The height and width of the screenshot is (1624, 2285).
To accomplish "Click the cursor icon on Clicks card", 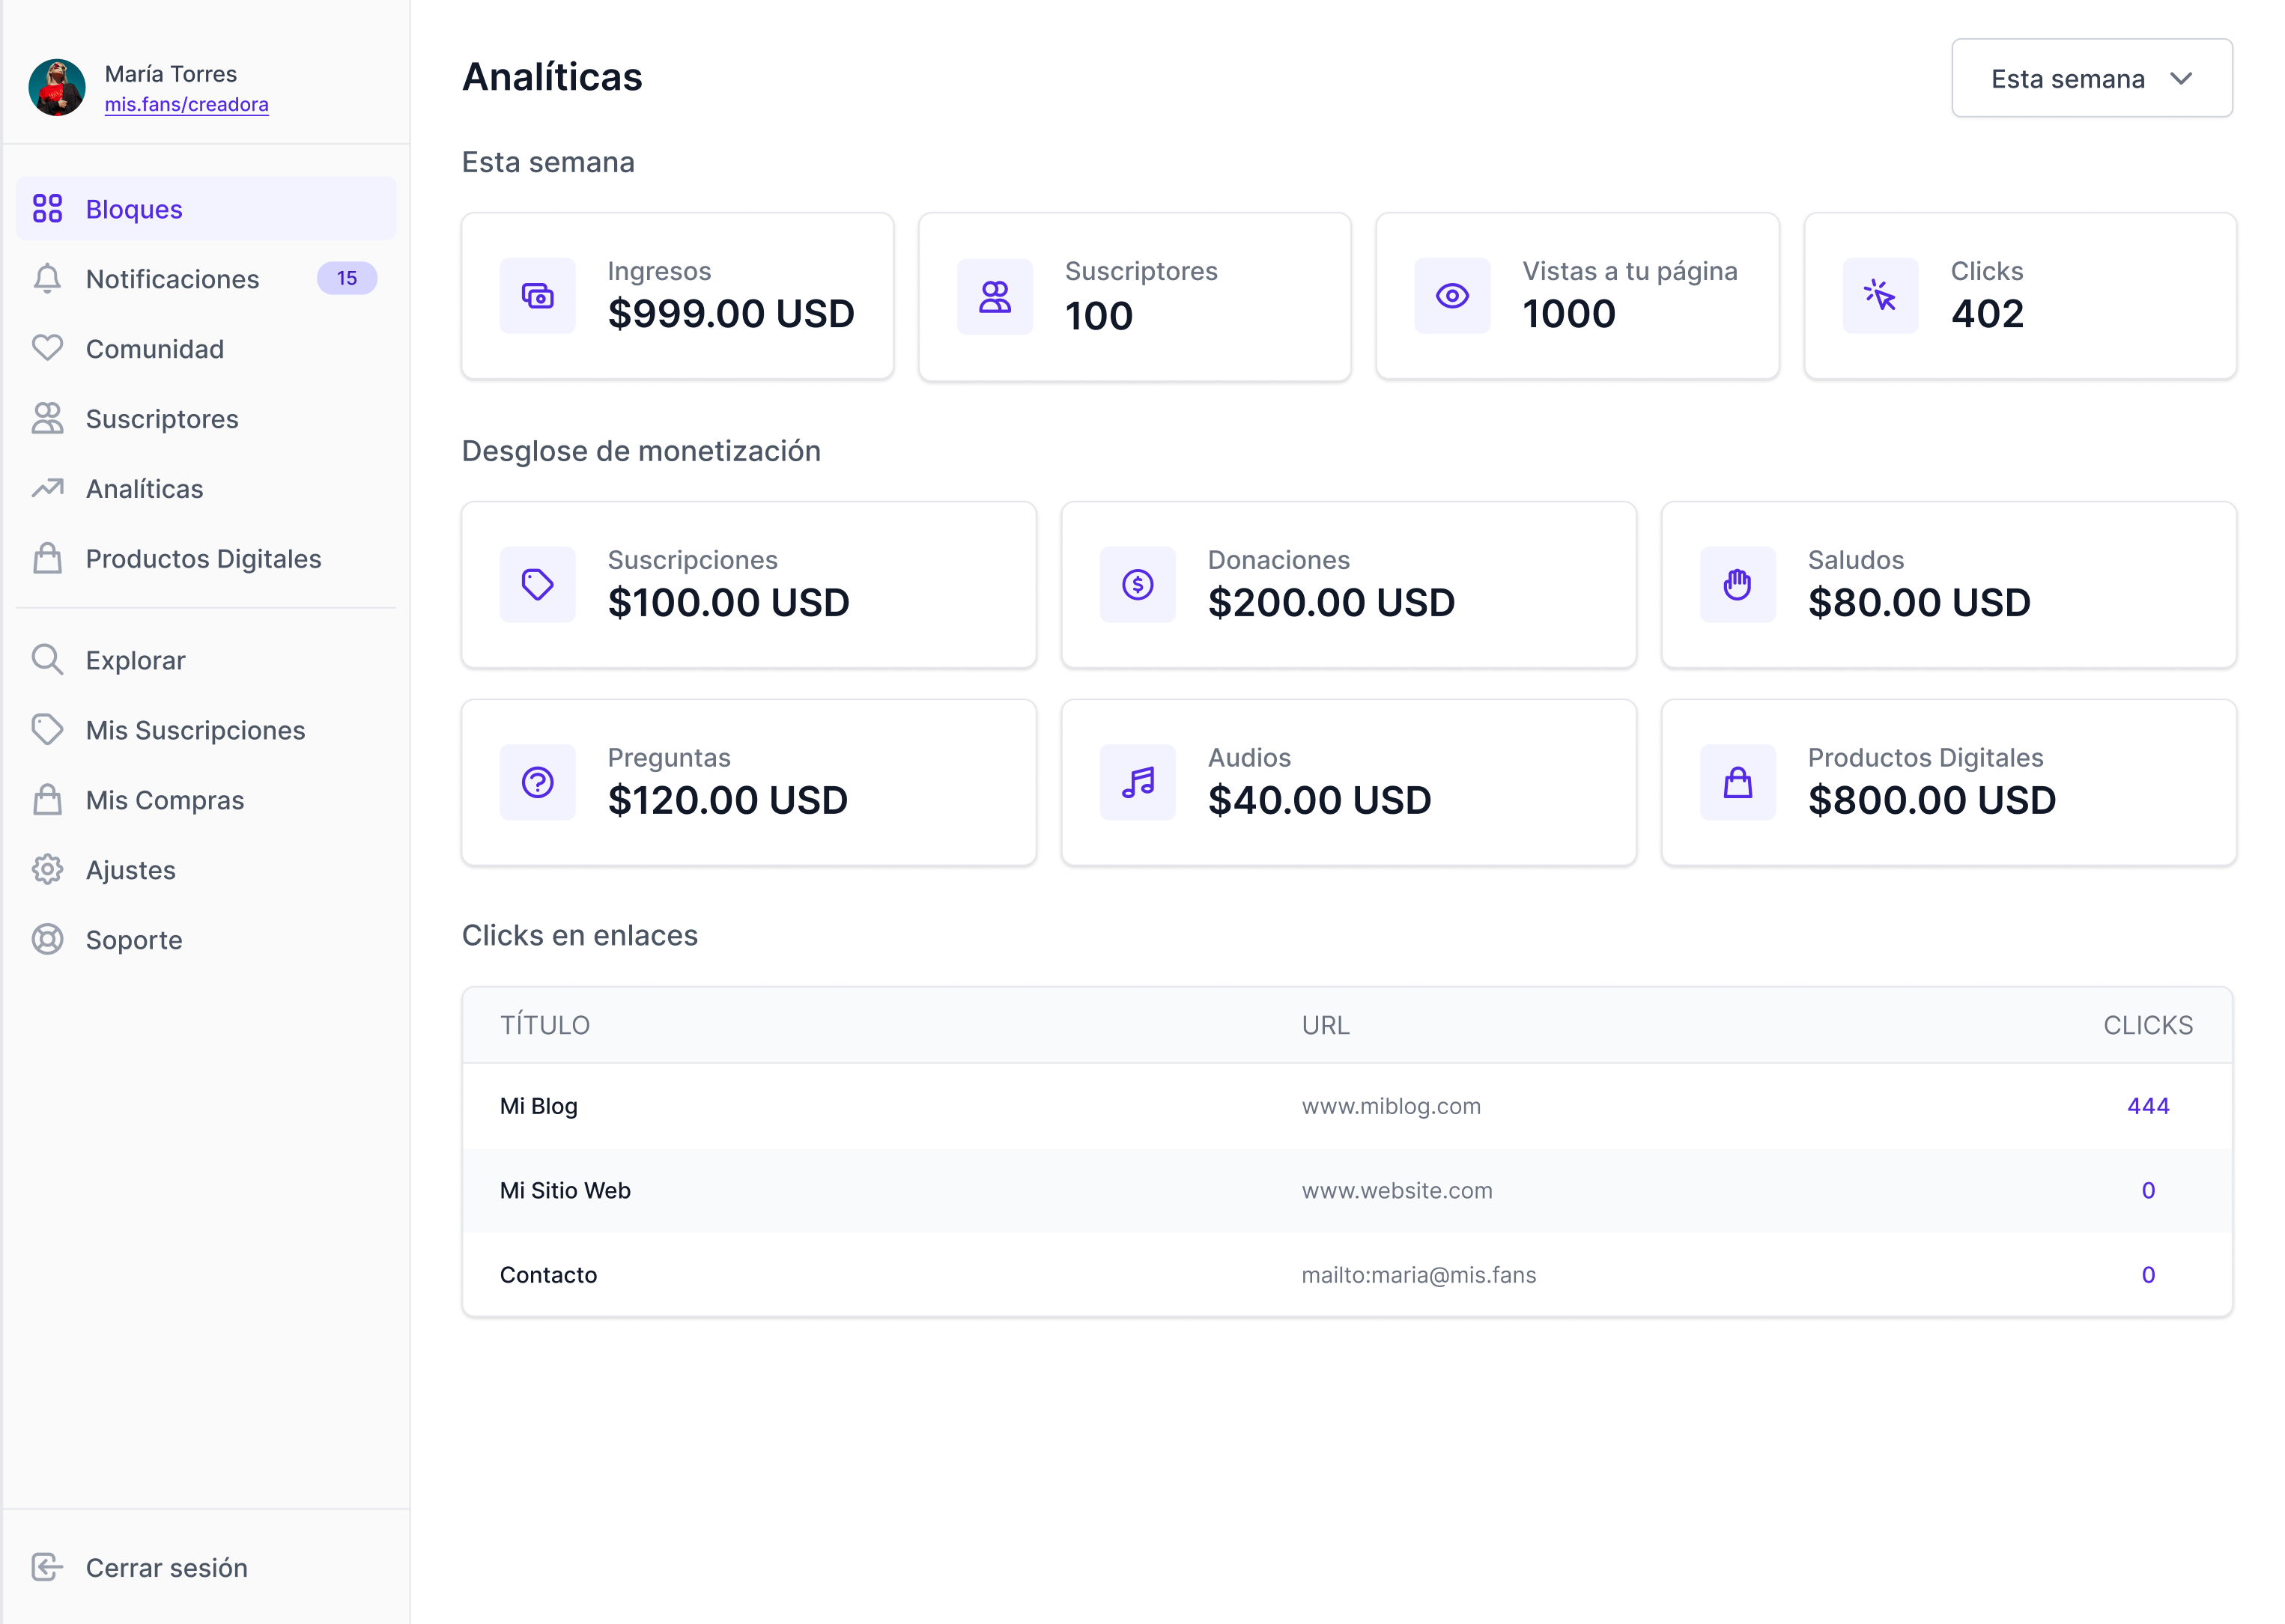I will (1880, 296).
